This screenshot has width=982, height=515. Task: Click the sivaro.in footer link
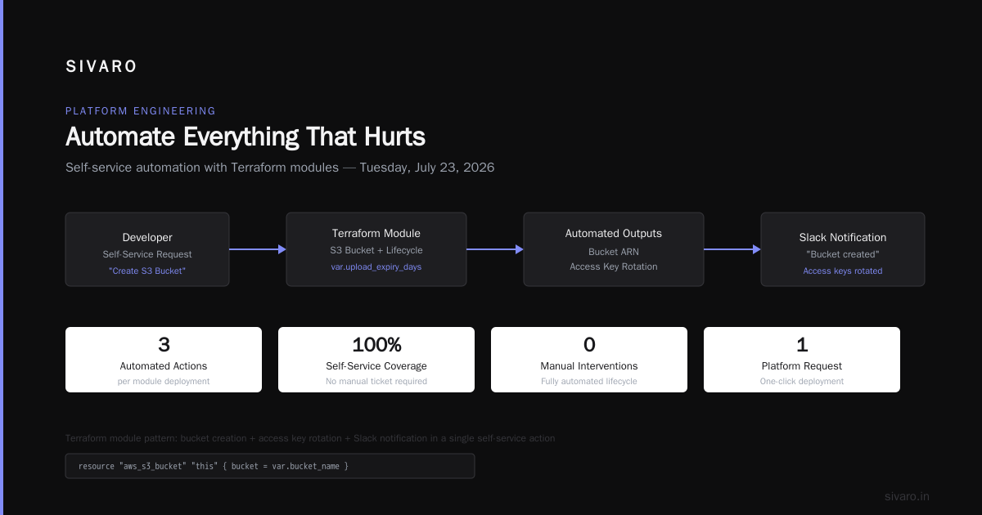(x=907, y=496)
